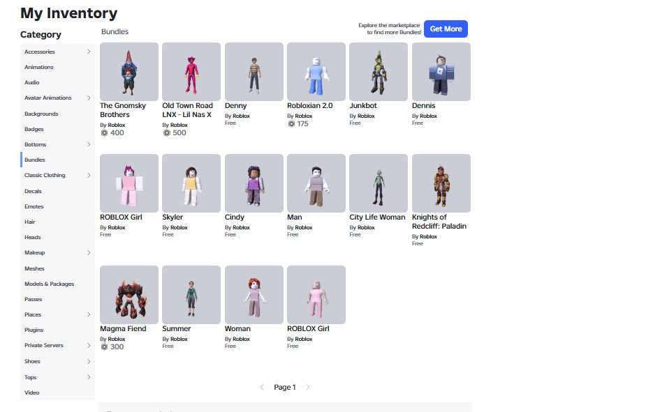646x412 pixels.
Task: Click Roblox creator link under Cindy
Action: [242, 227]
